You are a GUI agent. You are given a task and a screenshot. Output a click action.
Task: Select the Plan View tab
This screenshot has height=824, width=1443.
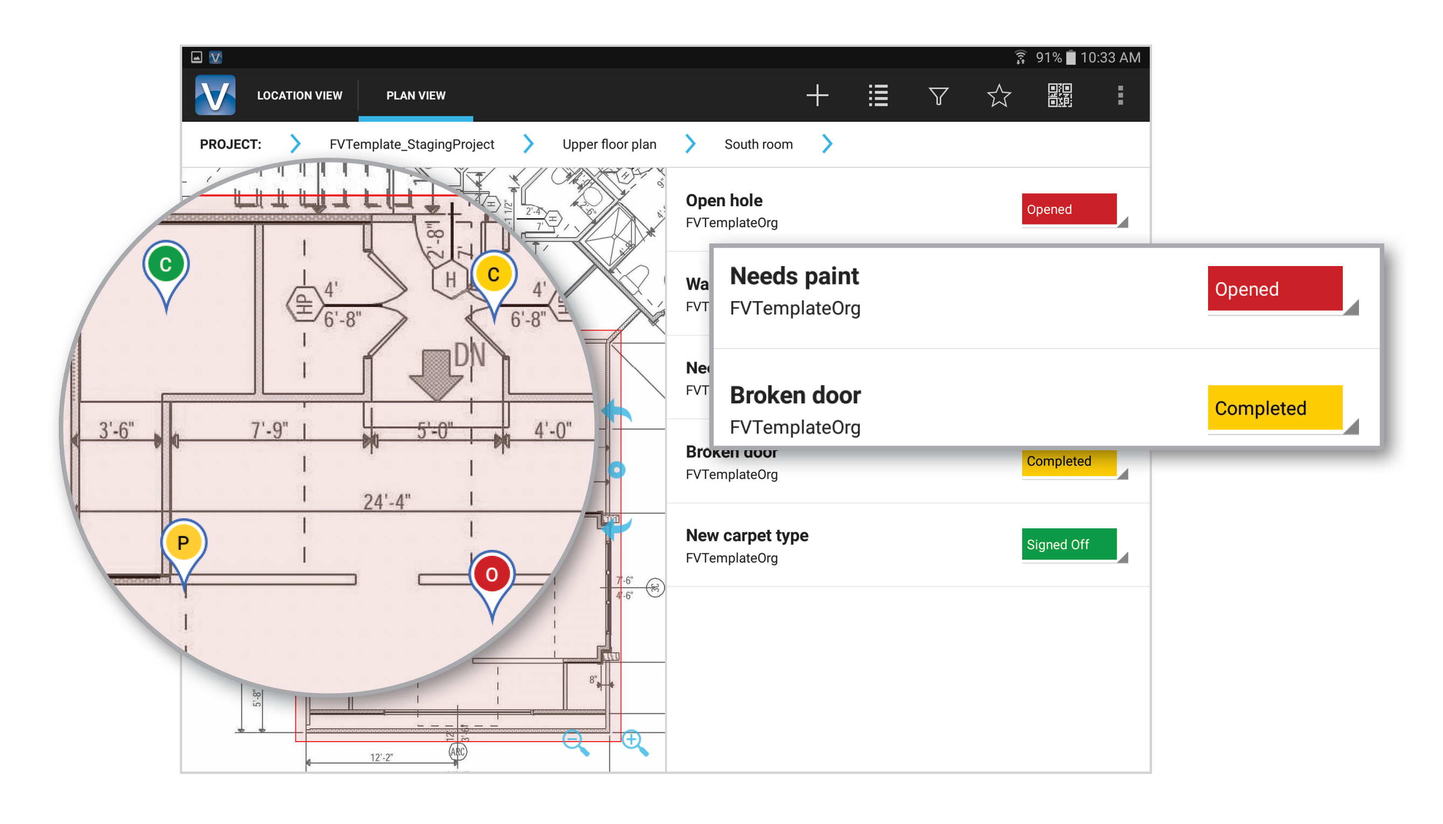point(415,95)
